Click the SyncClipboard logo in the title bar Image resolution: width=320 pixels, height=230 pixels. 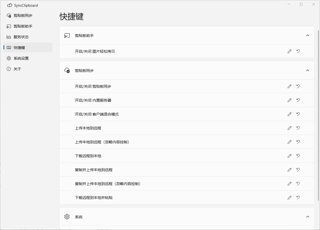click(x=10, y=5)
